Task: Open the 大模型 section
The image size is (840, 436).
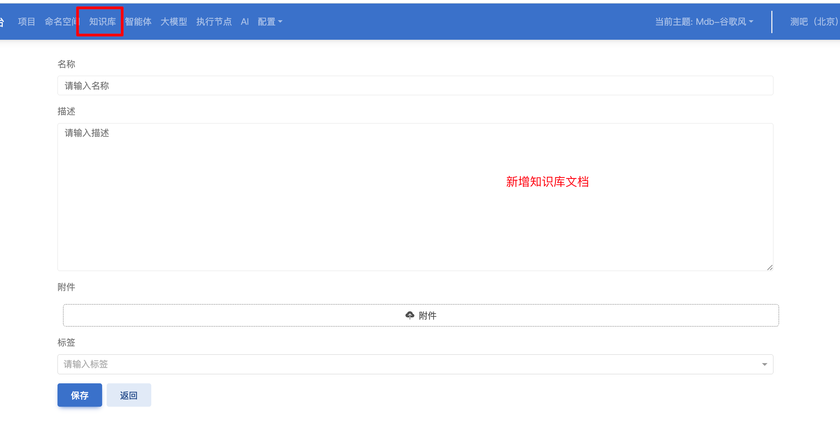Action: click(x=174, y=22)
